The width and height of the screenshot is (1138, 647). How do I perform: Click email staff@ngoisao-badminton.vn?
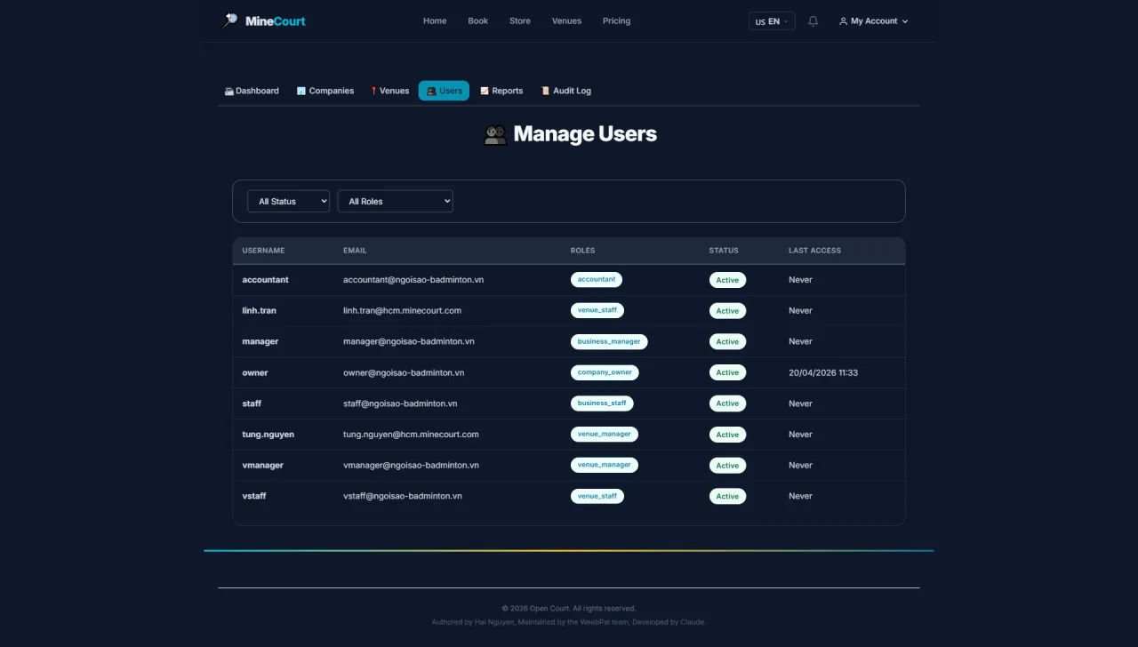click(x=400, y=403)
